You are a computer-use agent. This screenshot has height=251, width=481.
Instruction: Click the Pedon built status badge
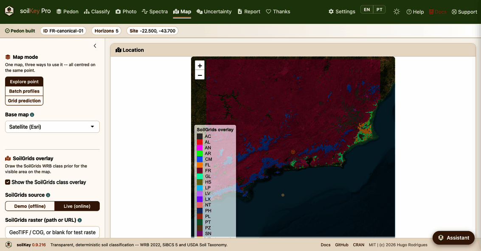[x=20, y=31]
